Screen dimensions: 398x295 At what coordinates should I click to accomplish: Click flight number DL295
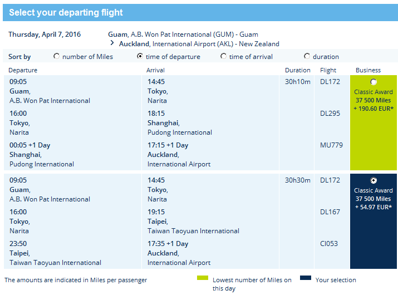pyautogui.click(x=330, y=114)
